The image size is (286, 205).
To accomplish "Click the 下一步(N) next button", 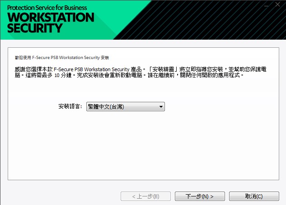I will 200,196.
